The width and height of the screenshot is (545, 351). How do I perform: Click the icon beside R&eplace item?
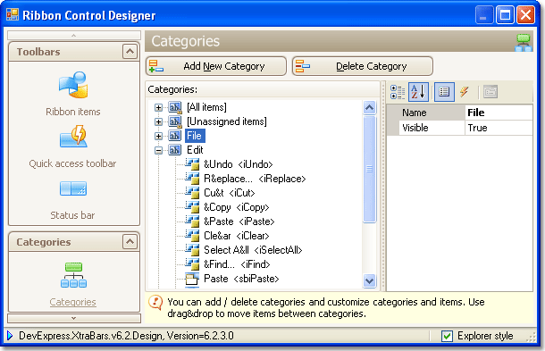pyautogui.click(x=192, y=179)
